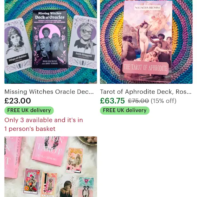The width and height of the screenshot is (197, 197).
Task: Open the pink Moon Tarot listing image
Action: tap(51, 167)
